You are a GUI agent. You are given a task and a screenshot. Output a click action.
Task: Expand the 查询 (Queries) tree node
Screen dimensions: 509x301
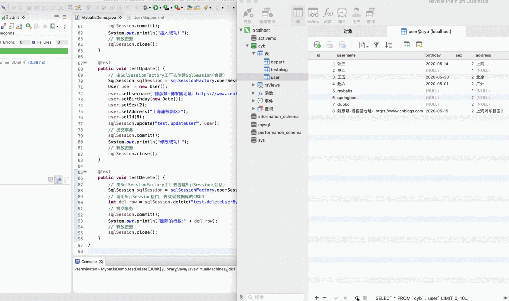click(254, 109)
